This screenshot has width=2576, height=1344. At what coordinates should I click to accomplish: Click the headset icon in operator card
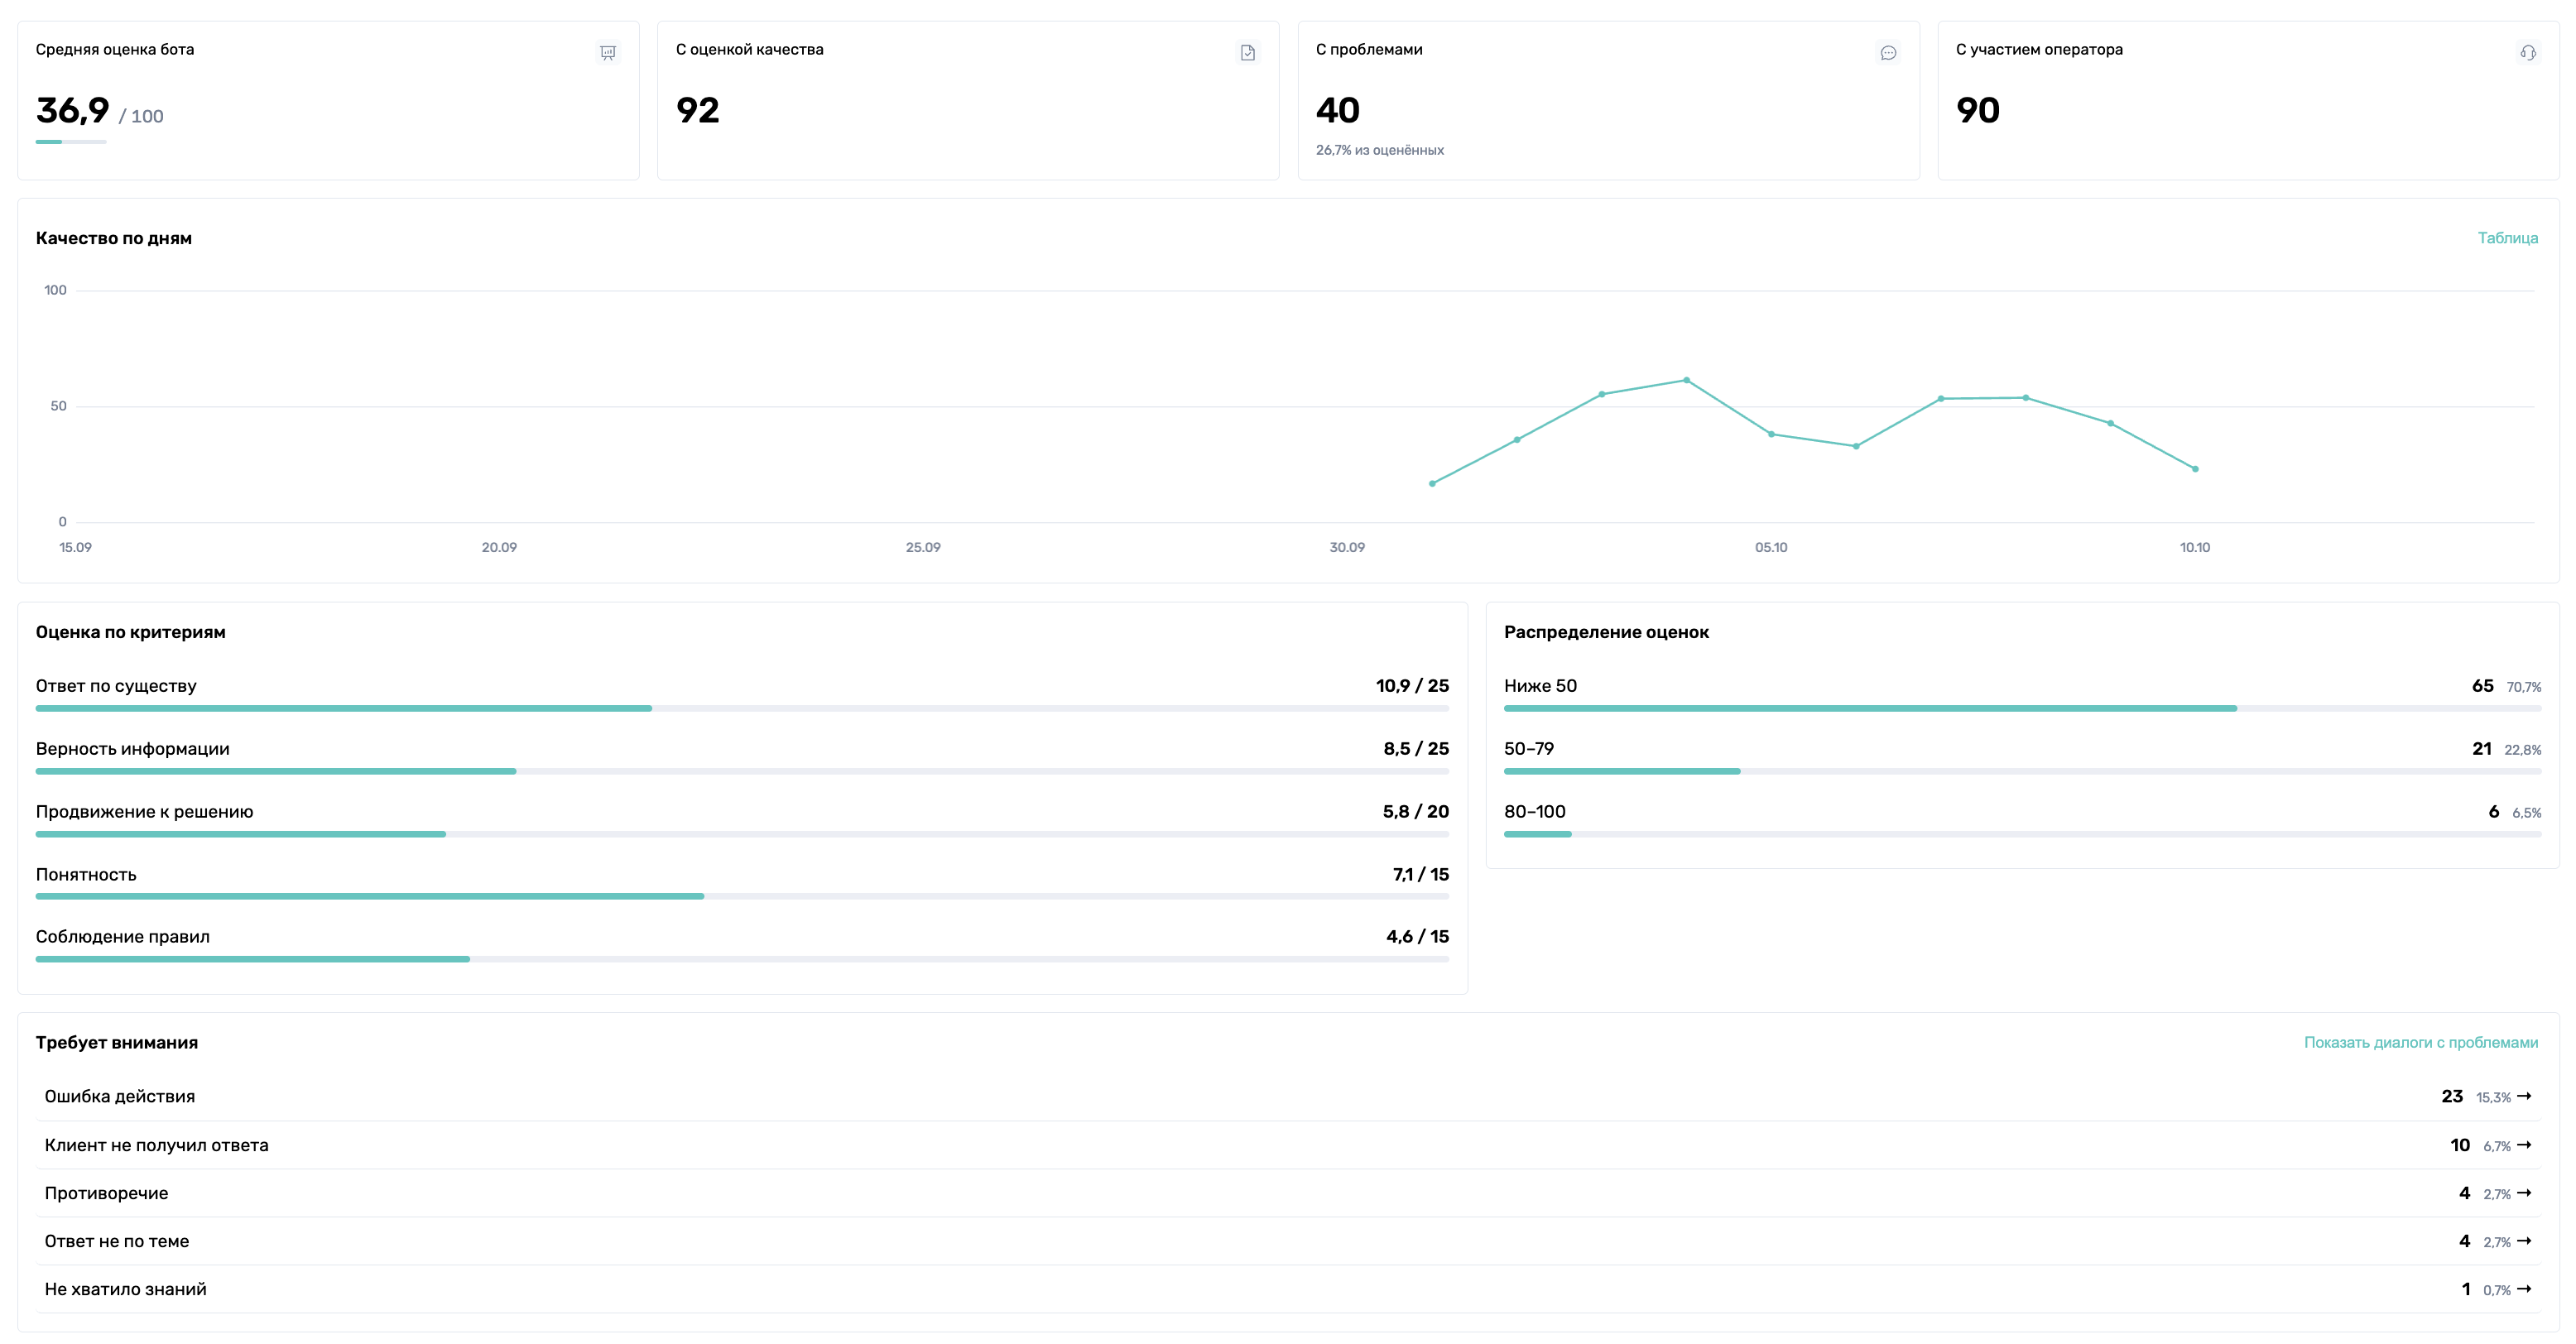(x=2528, y=53)
